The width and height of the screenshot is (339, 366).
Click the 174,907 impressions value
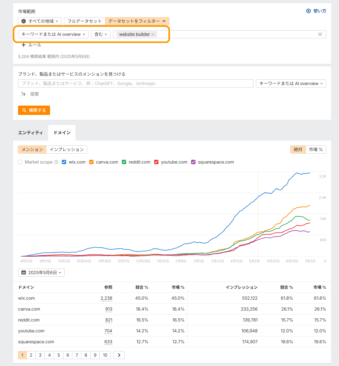250,342
